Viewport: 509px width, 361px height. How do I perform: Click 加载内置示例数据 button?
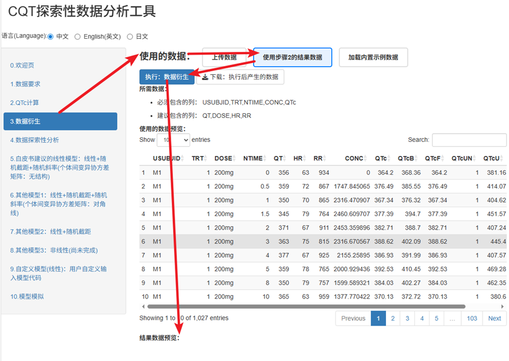tap(373, 58)
